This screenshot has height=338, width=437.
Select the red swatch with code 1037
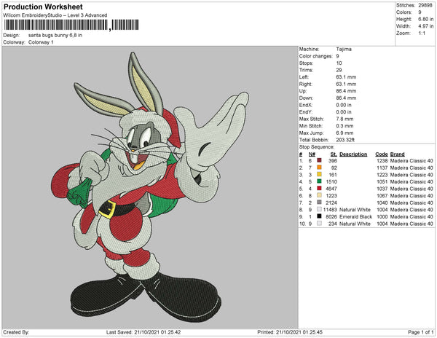319,189
